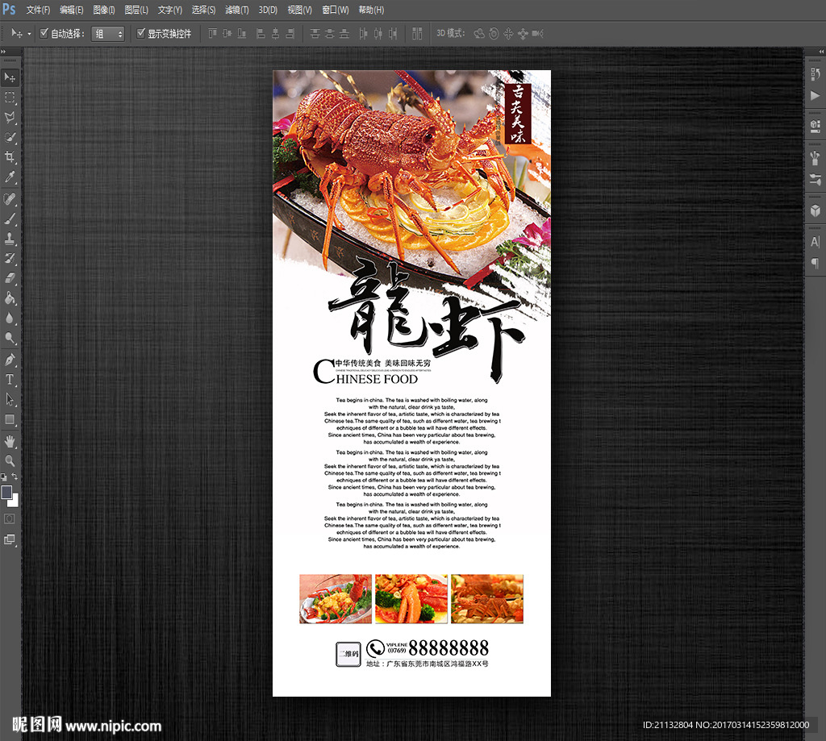The image size is (826, 741).
Task: Open the Actions panel play icon
Action: pos(815,95)
